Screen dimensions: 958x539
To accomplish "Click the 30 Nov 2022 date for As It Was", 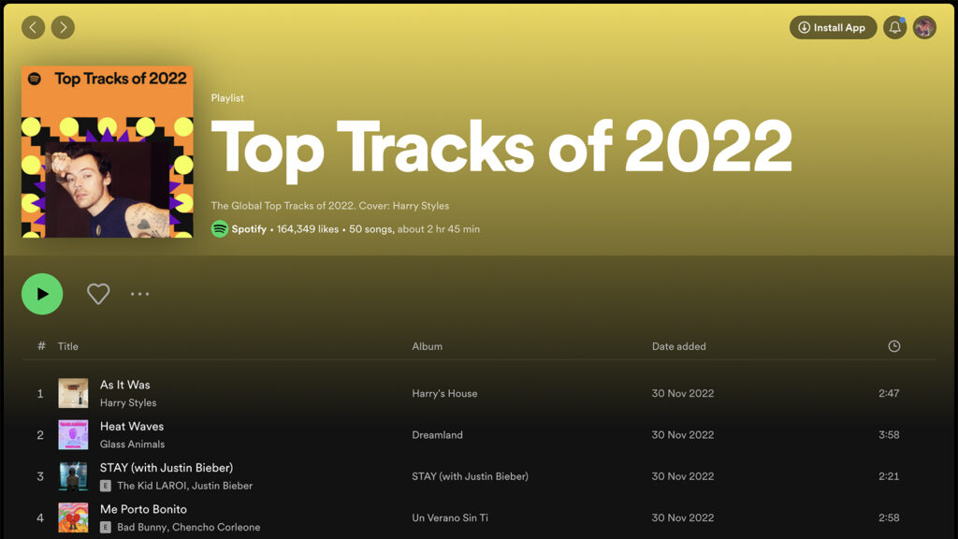I will pos(682,394).
